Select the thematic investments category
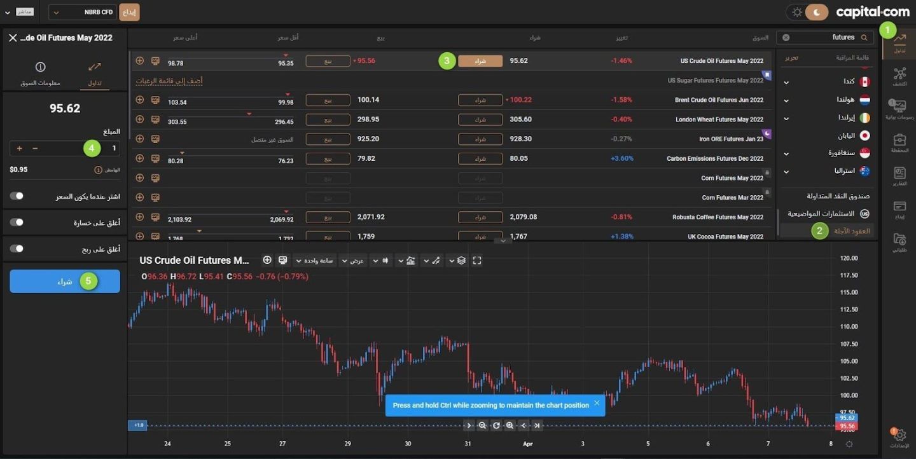Image resolution: width=916 pixels, height=459 pixels. click(827, 214)
